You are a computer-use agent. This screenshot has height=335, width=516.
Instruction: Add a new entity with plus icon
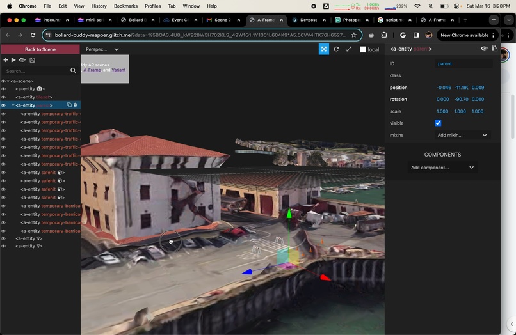[x=5, y=60]
